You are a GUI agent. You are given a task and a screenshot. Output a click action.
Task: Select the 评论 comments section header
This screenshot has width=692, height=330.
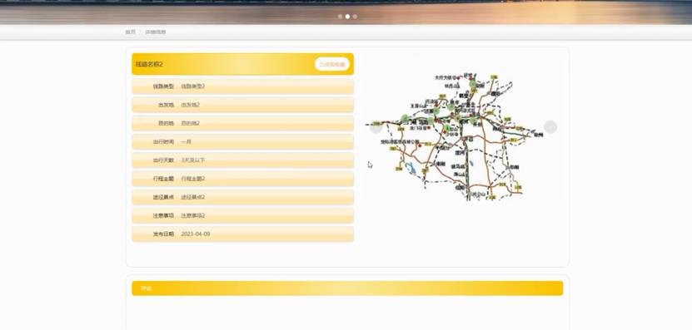pos(347,288)
